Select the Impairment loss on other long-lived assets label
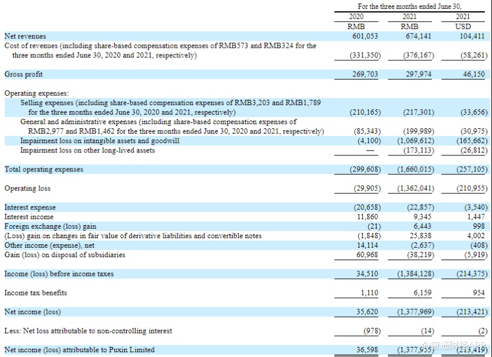The height and width of the screenshot is (357, 492). (88, 150)
